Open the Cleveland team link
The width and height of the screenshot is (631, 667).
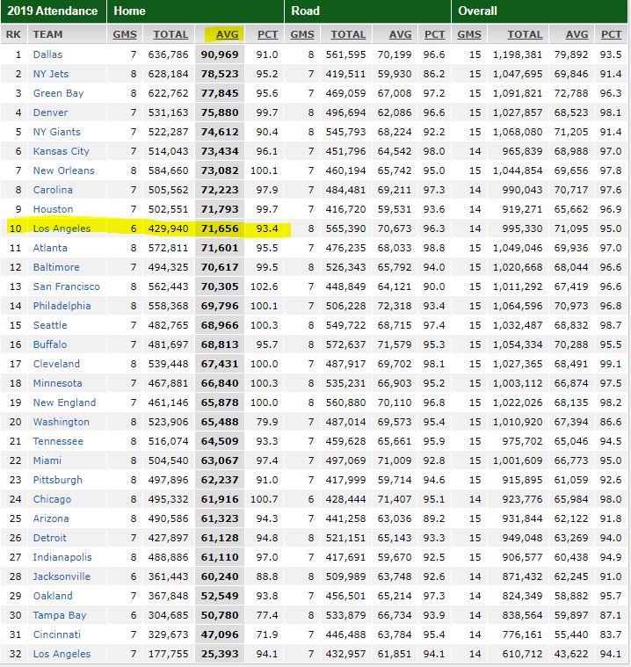point(56,364)
